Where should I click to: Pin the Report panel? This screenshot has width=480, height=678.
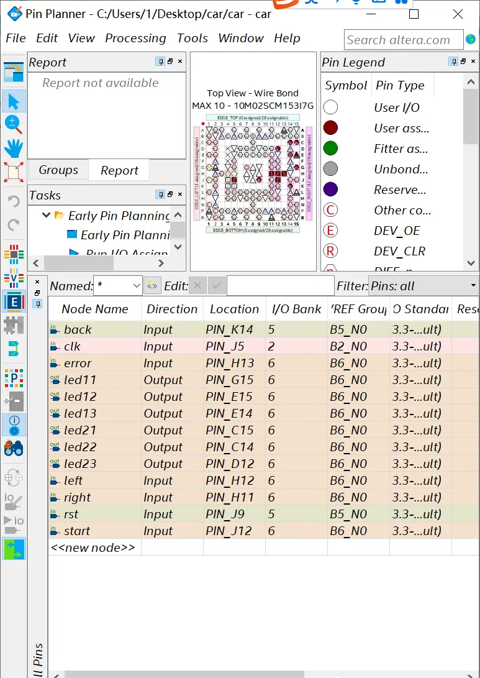(x=160, y=62)
